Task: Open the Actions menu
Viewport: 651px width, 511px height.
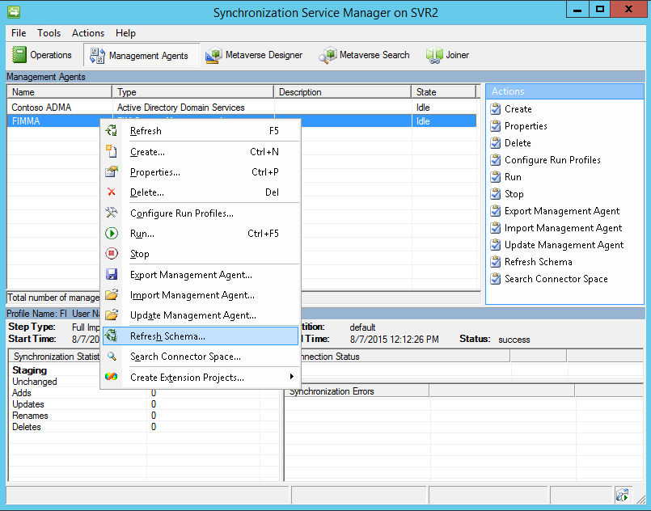Action: click(88, 33)
